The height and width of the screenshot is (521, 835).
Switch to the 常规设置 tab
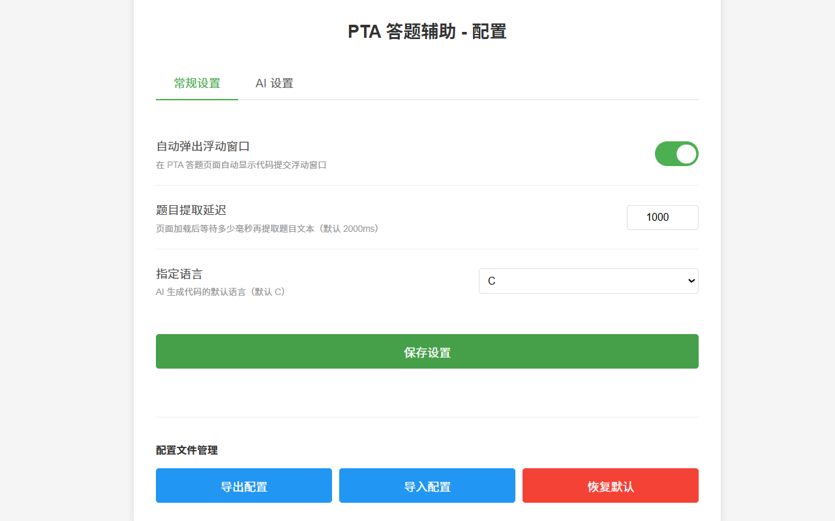(x=197, y=83)
